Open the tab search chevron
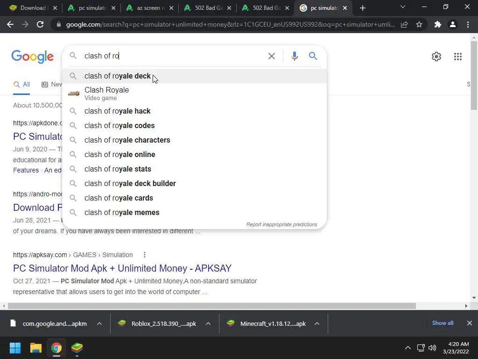The width and height of the screenshot is (478, 359). point(403,7)
